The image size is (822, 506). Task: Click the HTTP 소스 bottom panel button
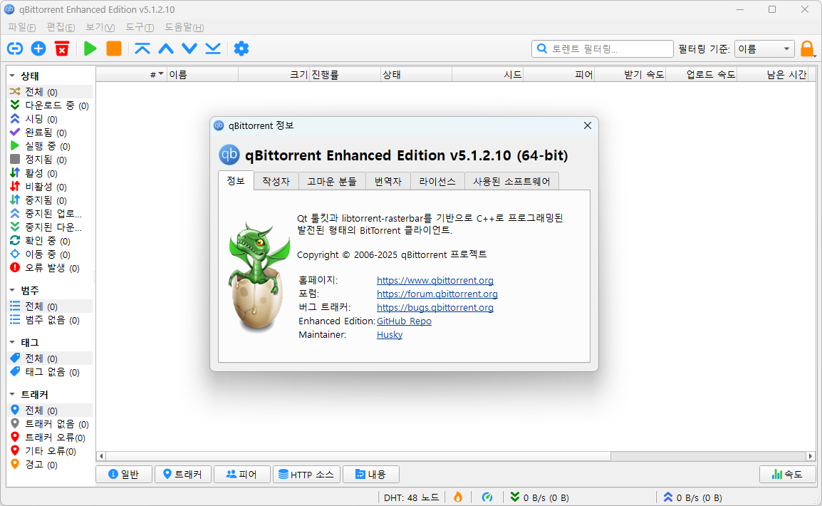coord(307,474)
